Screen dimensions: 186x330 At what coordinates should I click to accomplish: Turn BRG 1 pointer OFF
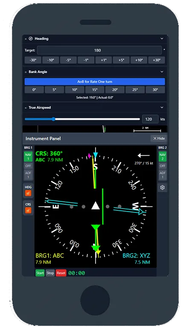pyautogui.click(x=28, y=166)
